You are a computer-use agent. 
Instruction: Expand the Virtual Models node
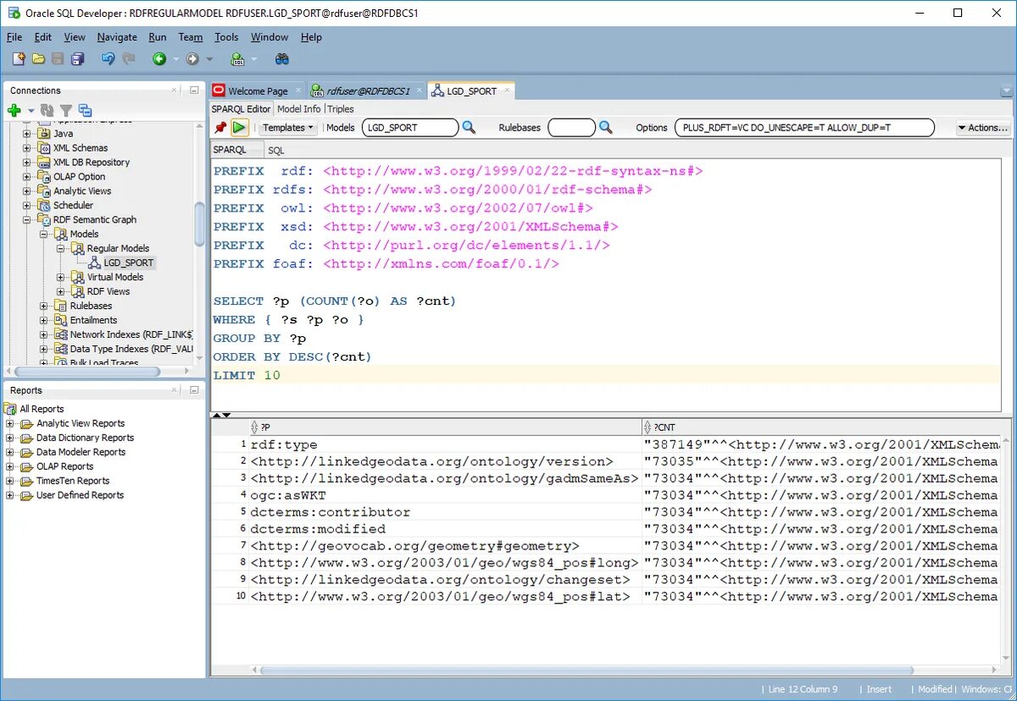pos(61,278)
